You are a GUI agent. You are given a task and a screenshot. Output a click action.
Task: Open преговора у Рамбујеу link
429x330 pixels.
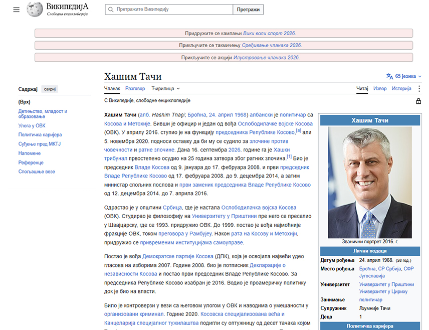click(185, 234)
